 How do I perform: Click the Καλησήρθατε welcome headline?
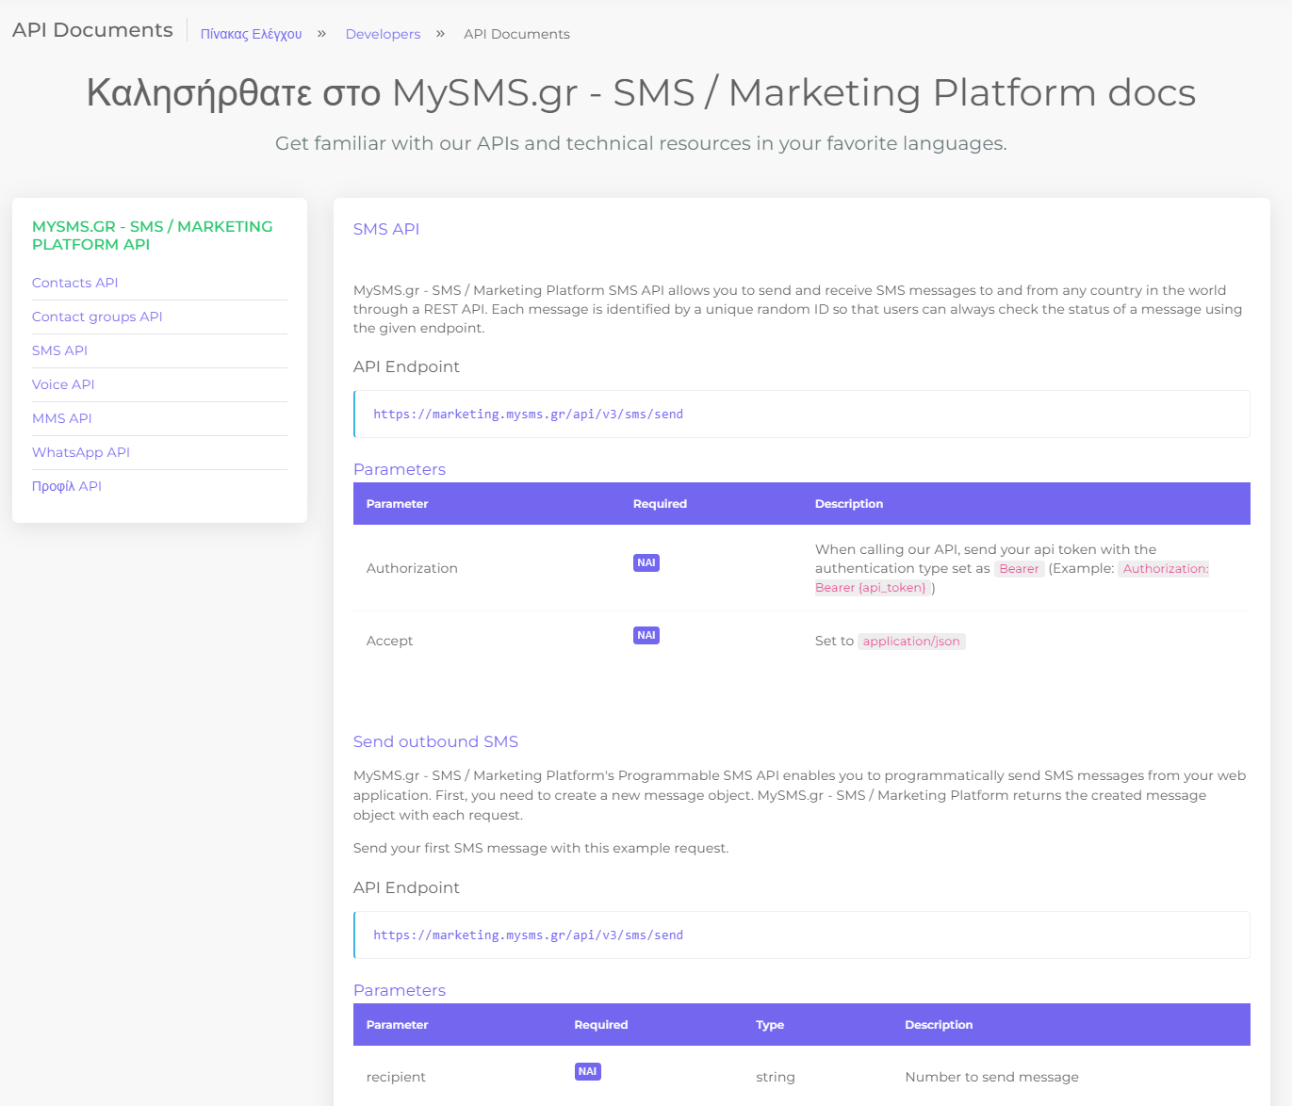(x=641, y=92)
